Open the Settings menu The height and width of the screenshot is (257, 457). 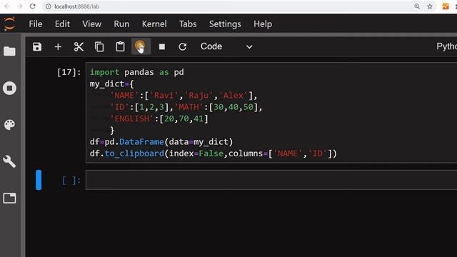pyautogui.click(x=225, y=24)
